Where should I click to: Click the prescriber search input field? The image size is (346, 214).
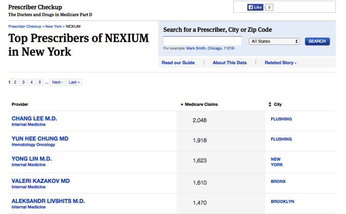[x=203, y=41]
